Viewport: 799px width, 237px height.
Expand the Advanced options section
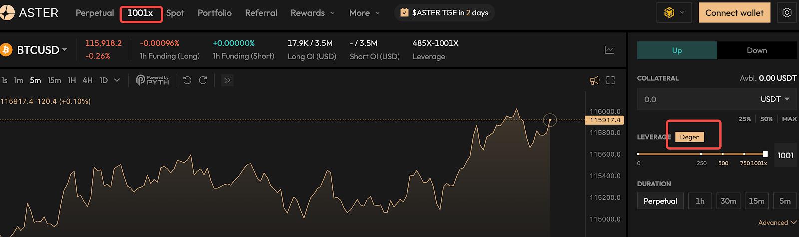tap(777, 222)
